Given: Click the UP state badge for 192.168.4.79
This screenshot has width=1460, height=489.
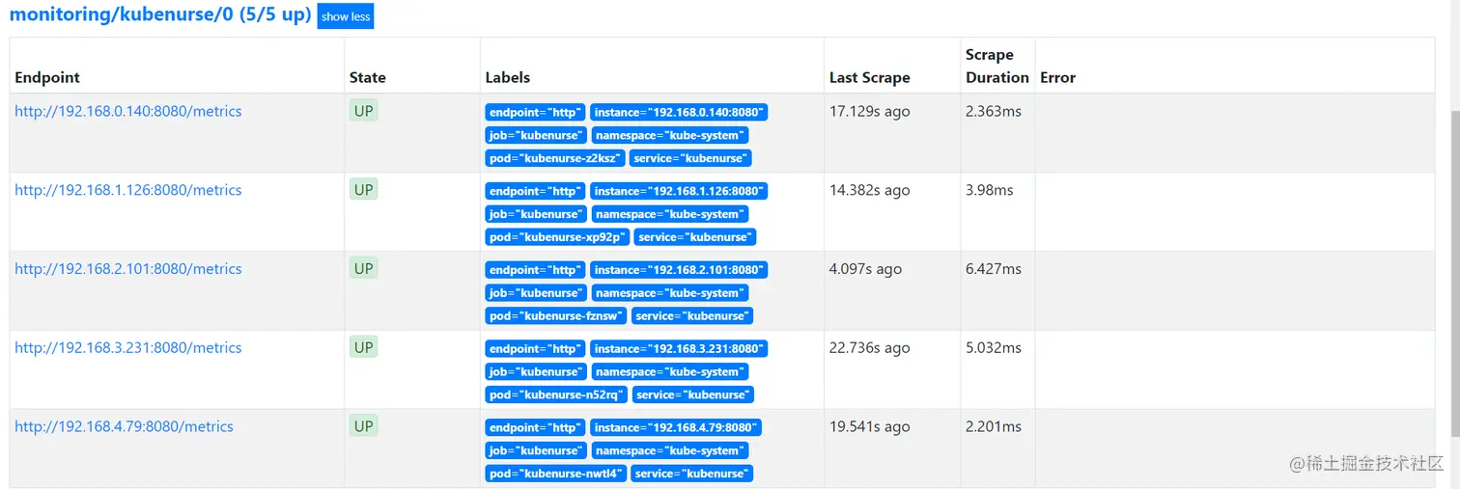Looking at the screenshot, I should coord(363,426).
